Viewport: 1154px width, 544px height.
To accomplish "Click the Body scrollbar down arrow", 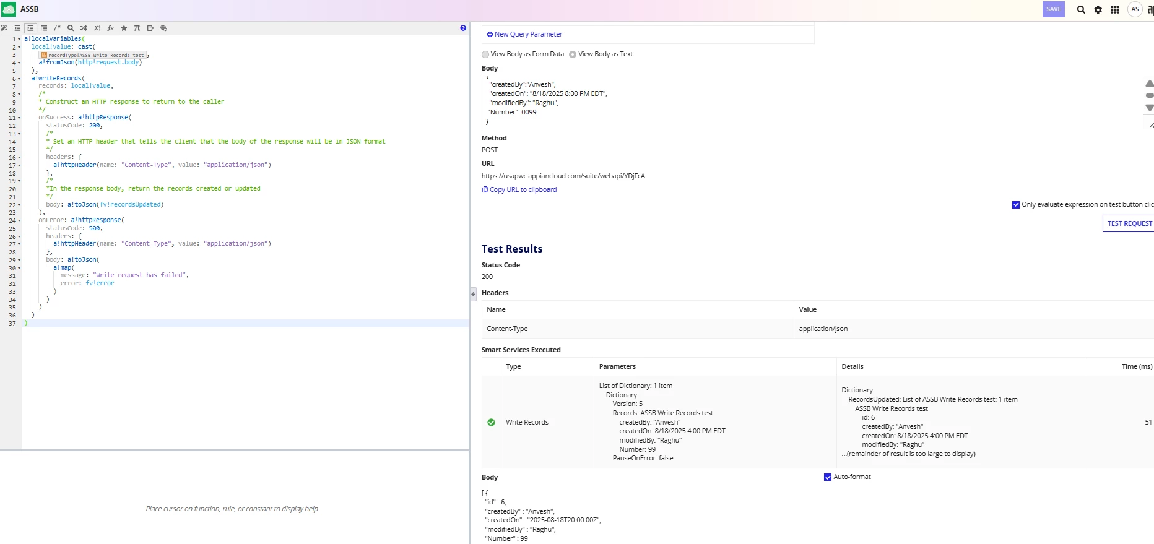I will point(1150,108).
